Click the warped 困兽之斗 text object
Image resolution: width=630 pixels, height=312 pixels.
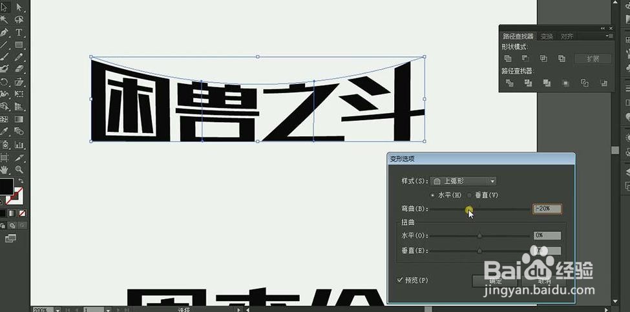pyautogui.click(x=258, y=99)
